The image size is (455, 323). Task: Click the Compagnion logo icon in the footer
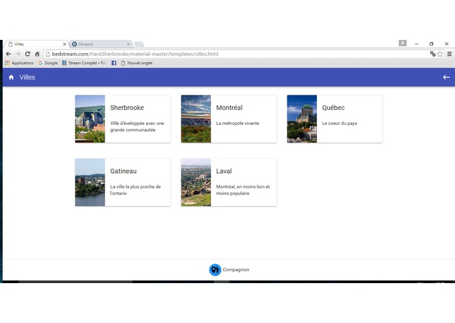(215, 269)
